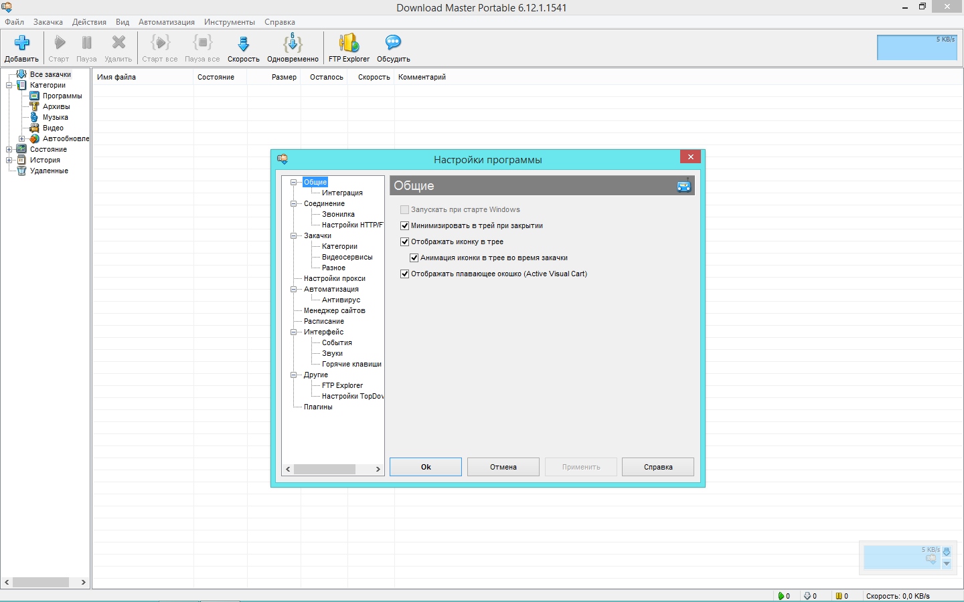This screenshot has height=602, width=964.
Task: Open the Инструменты menu
Action: point(230,22)
